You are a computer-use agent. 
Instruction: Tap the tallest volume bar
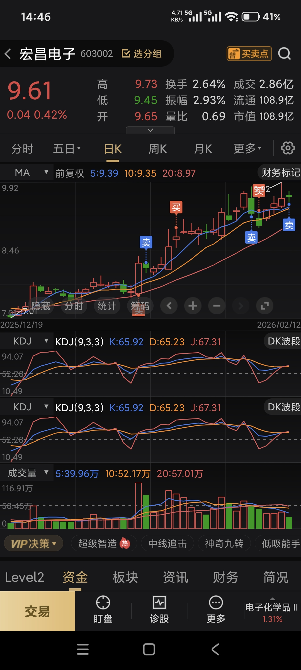[x=138, y=506]
